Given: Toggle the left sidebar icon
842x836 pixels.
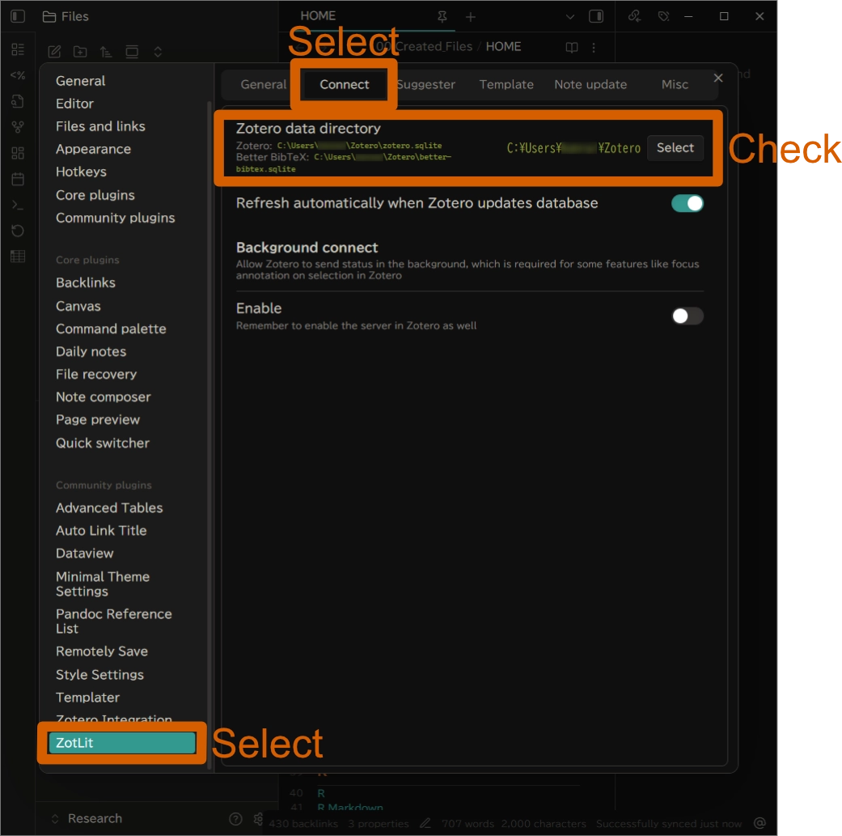Looking at the screenshot, I should point(18,16).
